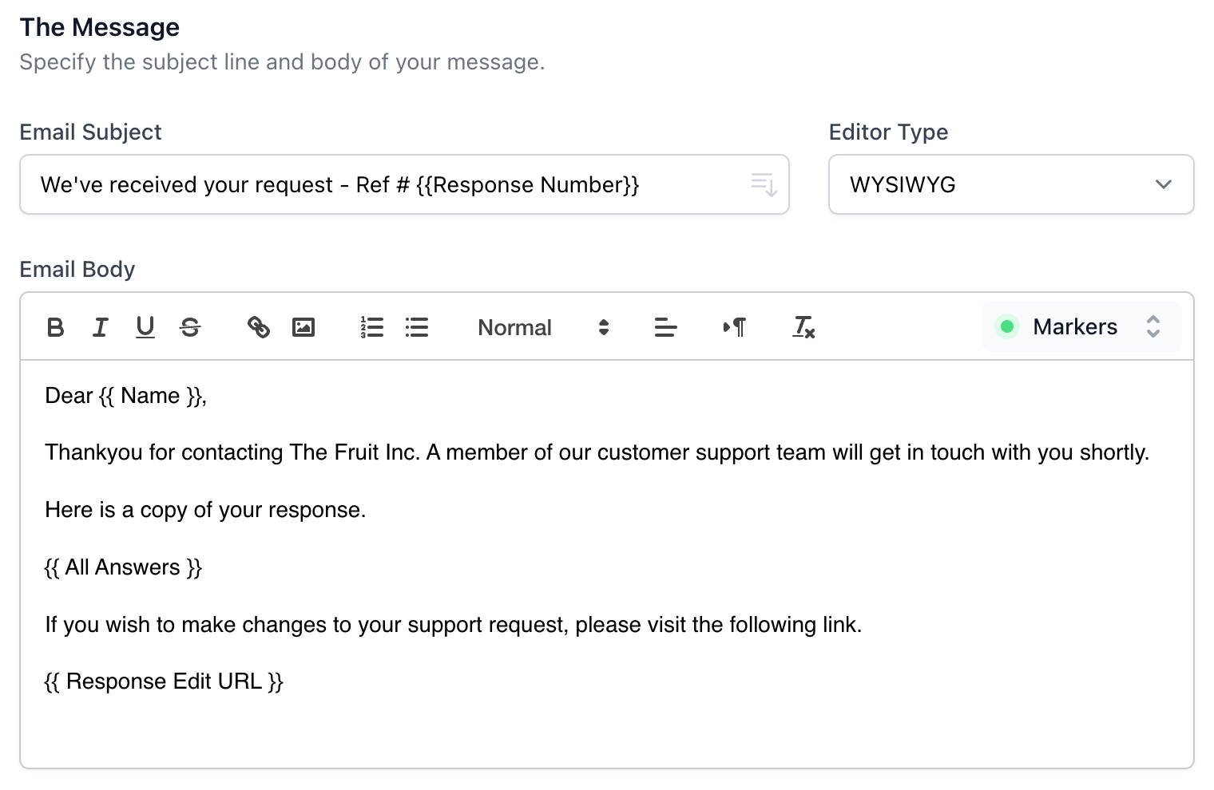Insert an image into the email body
The height and width of the screenshot is (790, 1214).
(303, 327)
